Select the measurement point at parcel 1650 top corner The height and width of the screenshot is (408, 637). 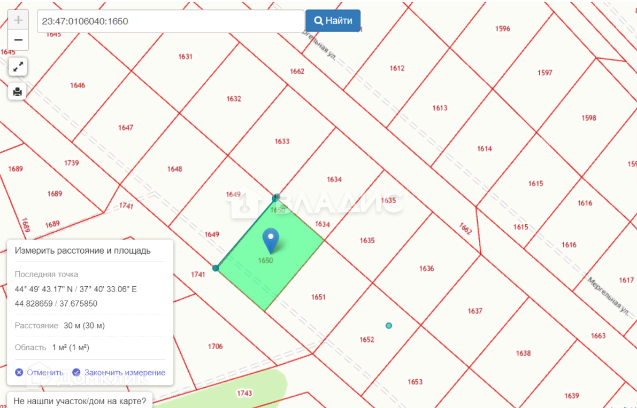coord(277,198)
